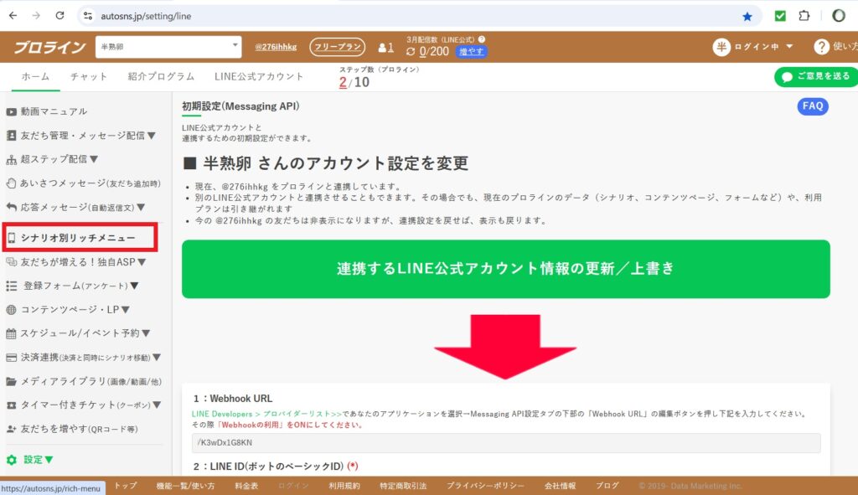Open シナリオ別リッチメニュー in sidebar
The width and height of the screenshot is (858, 495).
point(80,237)
